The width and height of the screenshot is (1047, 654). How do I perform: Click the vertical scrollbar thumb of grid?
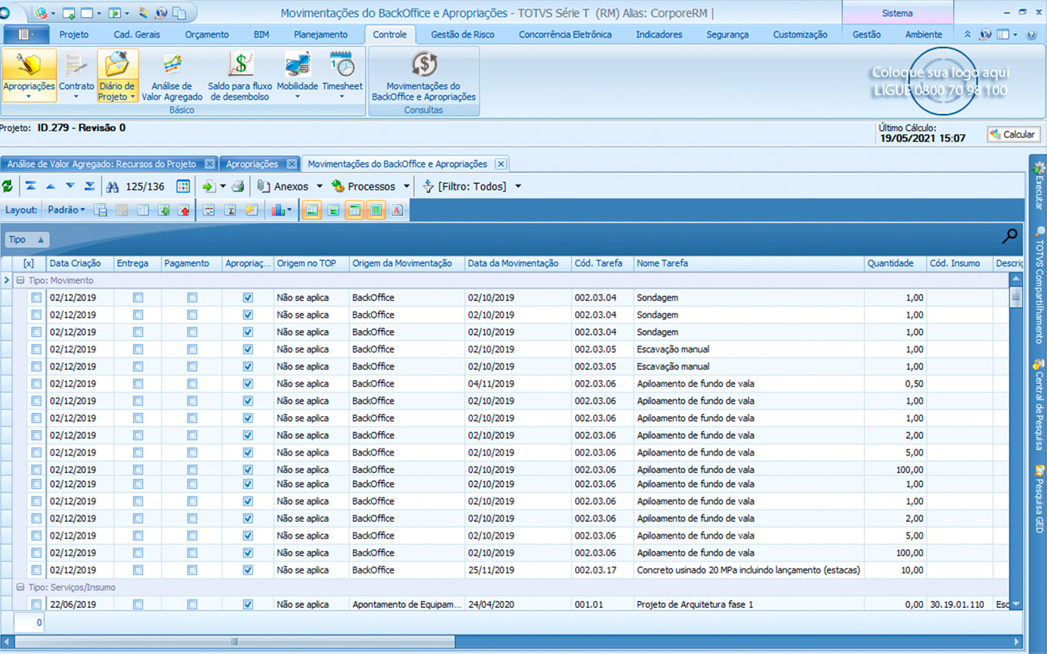point(1016,297)
